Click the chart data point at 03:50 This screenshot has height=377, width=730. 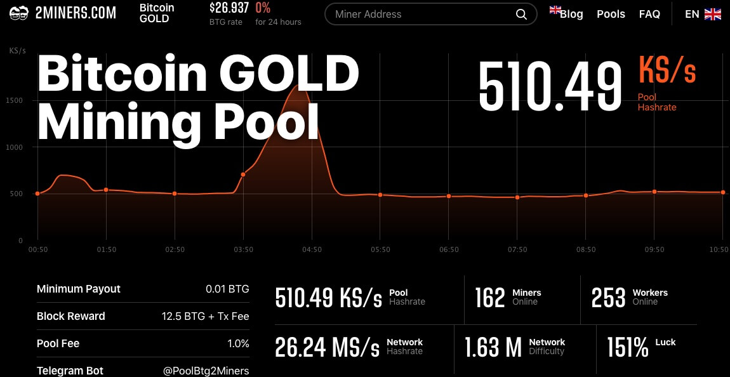243,175
